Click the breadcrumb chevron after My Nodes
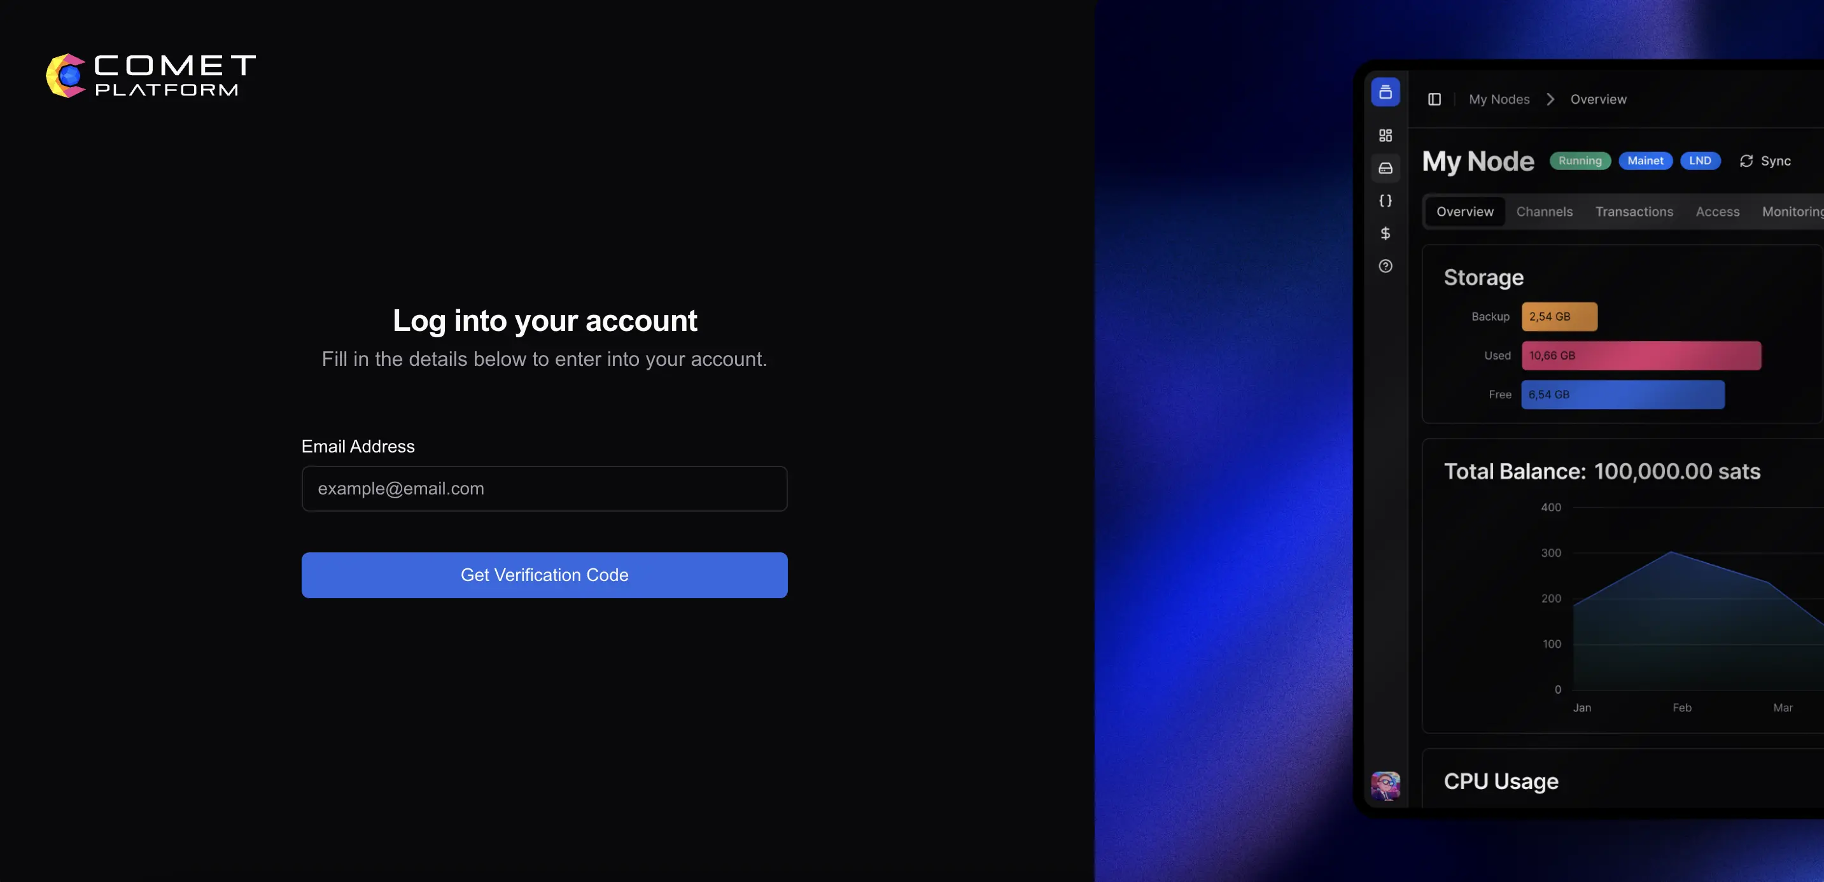 (1550, 99)
